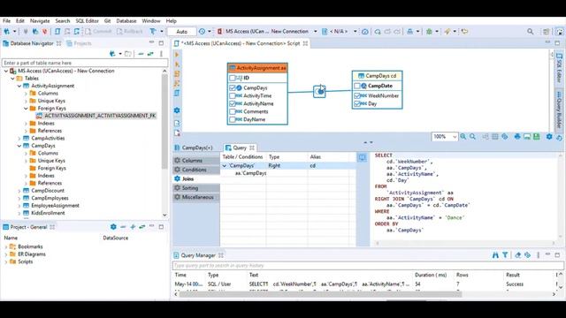The height and width of the screenshot is (318, 566).
Task: Open a new SQL script icon
Action: tap(57, 32)
